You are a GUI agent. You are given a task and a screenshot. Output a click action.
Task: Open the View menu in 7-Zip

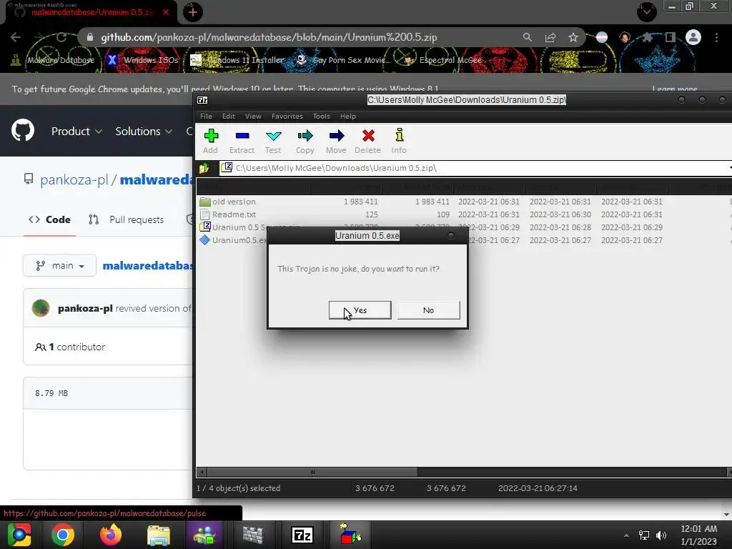[x=253, y=117]
